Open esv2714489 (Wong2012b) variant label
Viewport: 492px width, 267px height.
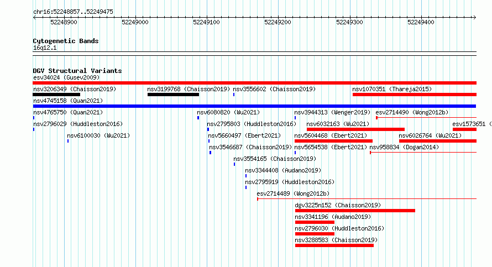pos(293,193)
